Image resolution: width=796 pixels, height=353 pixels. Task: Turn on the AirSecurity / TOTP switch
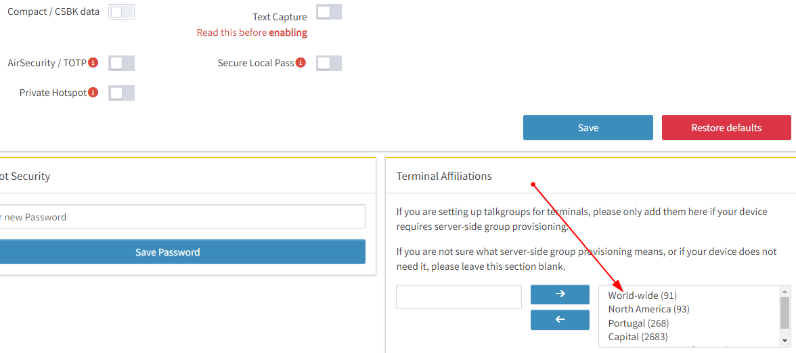pyautogui.click(x=122, y=63)
